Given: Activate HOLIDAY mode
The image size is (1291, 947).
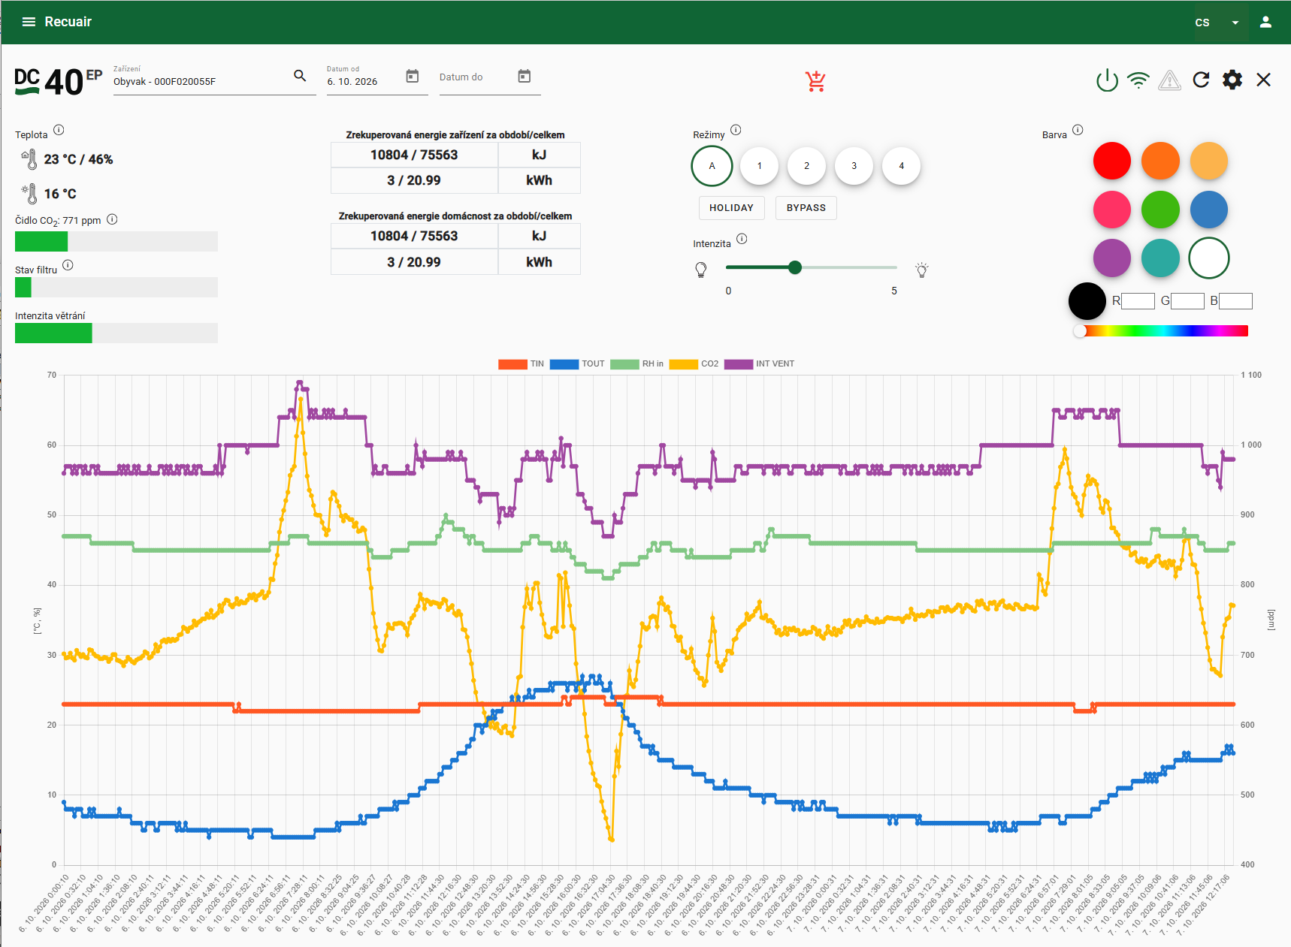Looking at the screenshot, I should 731,208.
